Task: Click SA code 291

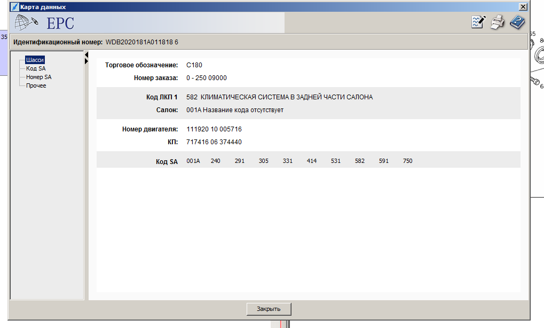Action: pyautogui.click(x=239, y=161)
